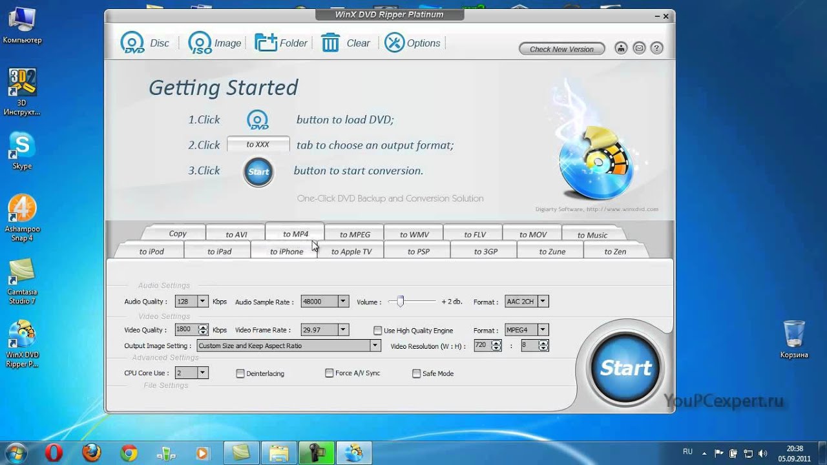
Task: Switch to the to Music tab
Action: pyautogui.click(x=592, y=235)
